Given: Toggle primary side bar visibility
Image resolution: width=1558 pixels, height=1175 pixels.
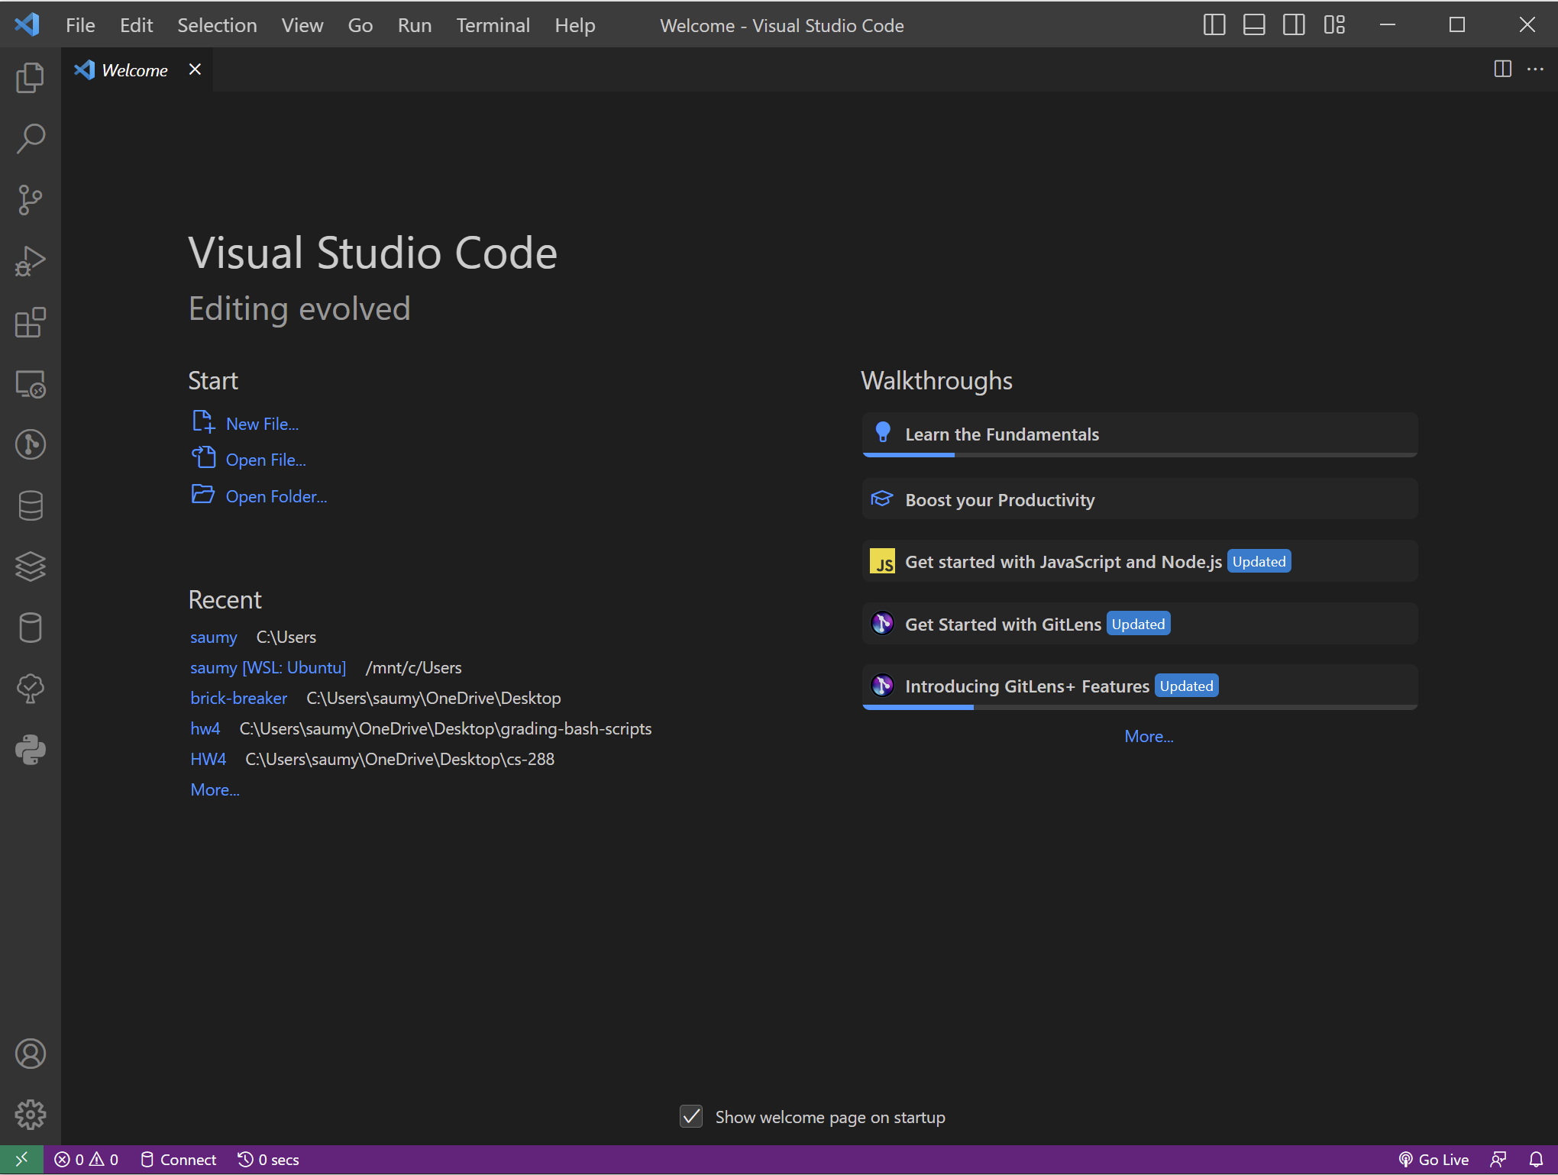Looking at the screenshot, I should [x=1214, y=25].
